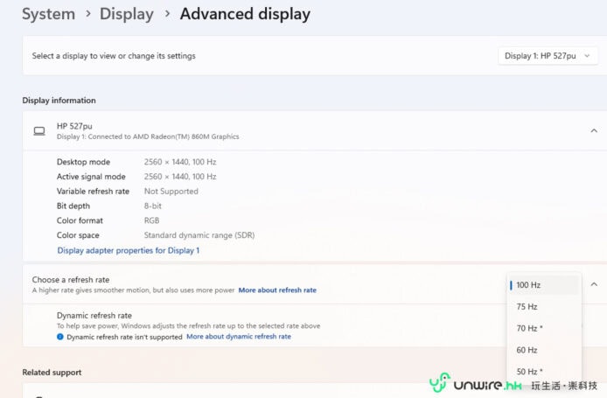607x398 pixels.
Task: Click the info icon beside dynamic refresh rate notice
Action: [x=60, y=337]
